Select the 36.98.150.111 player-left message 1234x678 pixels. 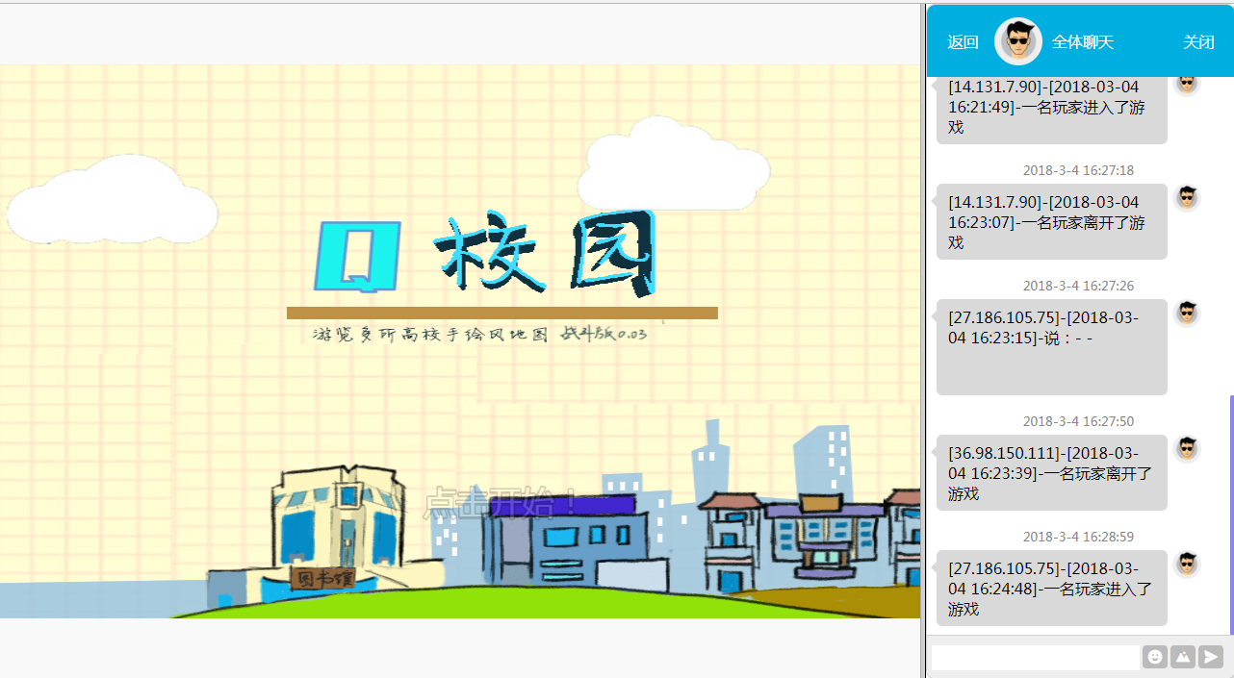click(1052, 473)
